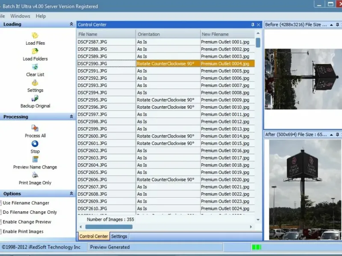
Task: Click the file list vertical scrollbar thumb
Action: (x=258, y=43)
